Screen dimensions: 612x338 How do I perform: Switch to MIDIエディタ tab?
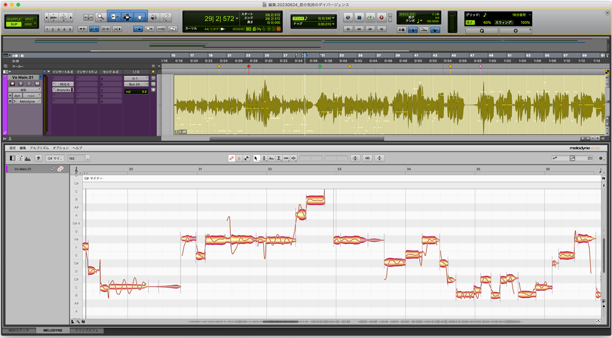pos(18,330)
